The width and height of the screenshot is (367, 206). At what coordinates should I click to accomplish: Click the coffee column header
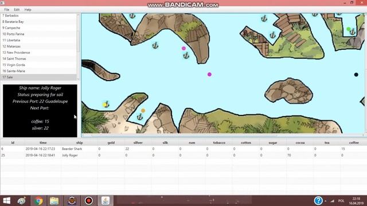tap(354, 142)
